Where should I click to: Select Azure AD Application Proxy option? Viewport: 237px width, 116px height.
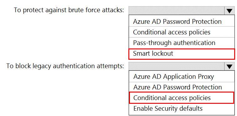point(182,77)
